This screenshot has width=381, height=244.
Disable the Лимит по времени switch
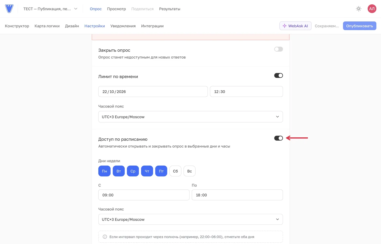(278, 75)
